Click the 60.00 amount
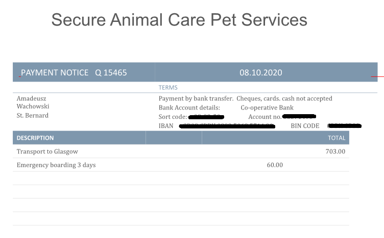384x238 pixels. click(x=275, y=165)
